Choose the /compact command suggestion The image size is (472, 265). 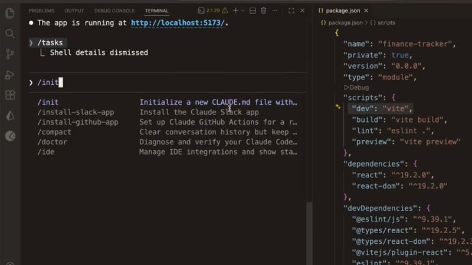point(168,132)
